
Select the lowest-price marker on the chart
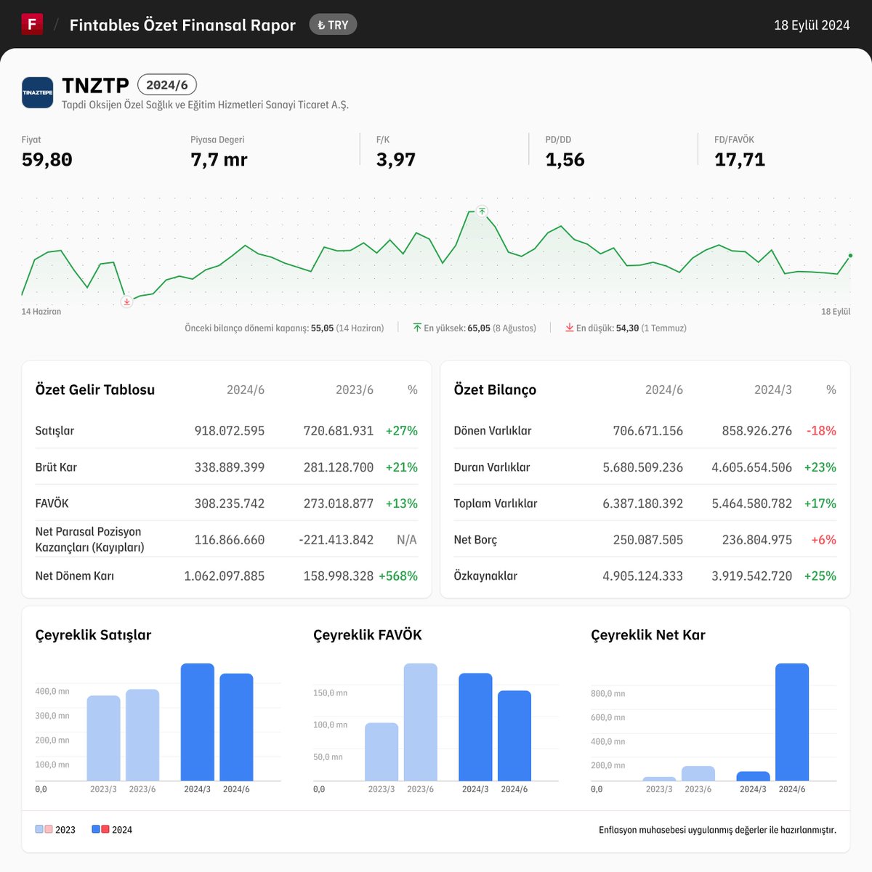point(126,302)
